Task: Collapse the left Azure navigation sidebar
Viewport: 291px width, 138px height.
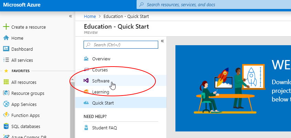Action: point(71,16)
